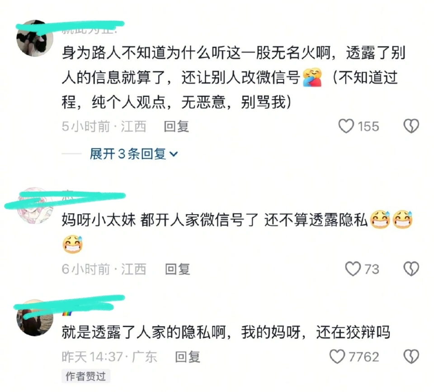
Task: Like the comment with 7762 likes
Action: tap(337, 356)
